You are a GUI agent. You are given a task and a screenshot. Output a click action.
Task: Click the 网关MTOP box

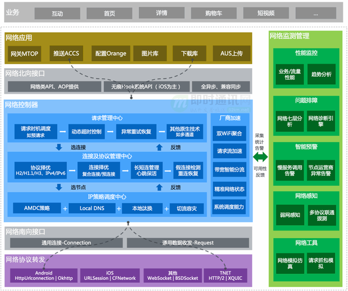pyautogui.click(x=24, y=54)
